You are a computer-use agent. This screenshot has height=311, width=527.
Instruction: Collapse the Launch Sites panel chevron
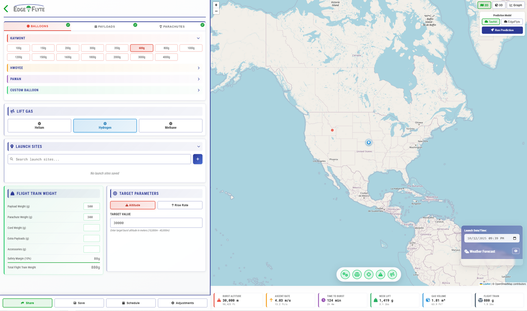pyautogui.click(x=198, y=147)
